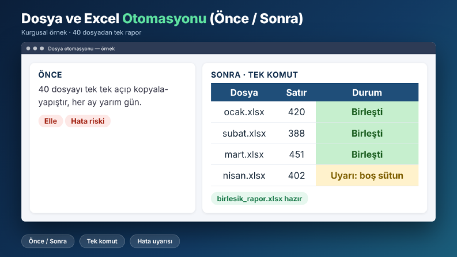Click the Hata uyarısı pill

155,241
